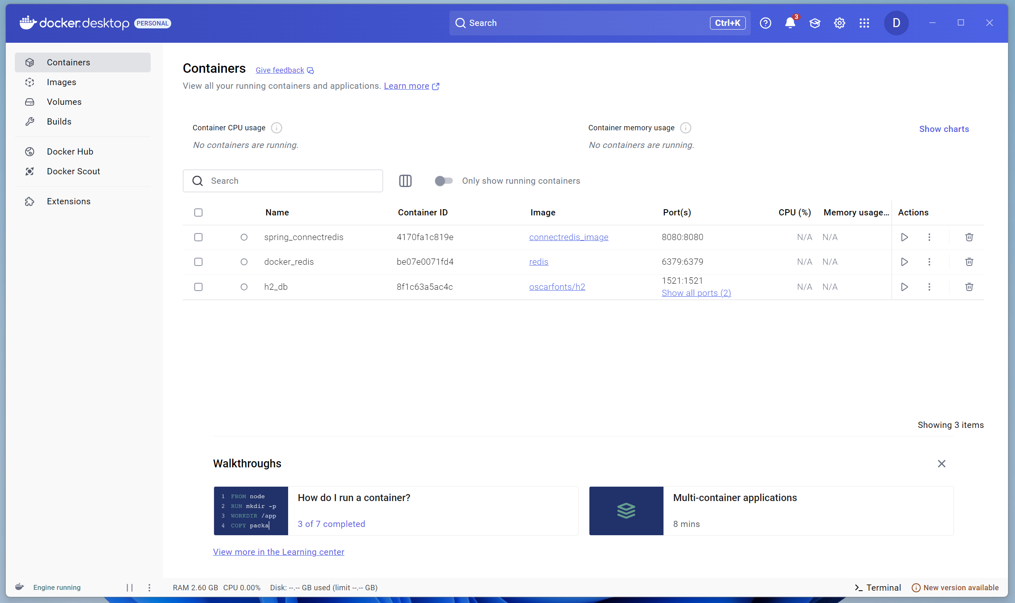Open more actions for docker_redis
The width and height of the screenshot is (1015, 603).
tap(929, 262)
